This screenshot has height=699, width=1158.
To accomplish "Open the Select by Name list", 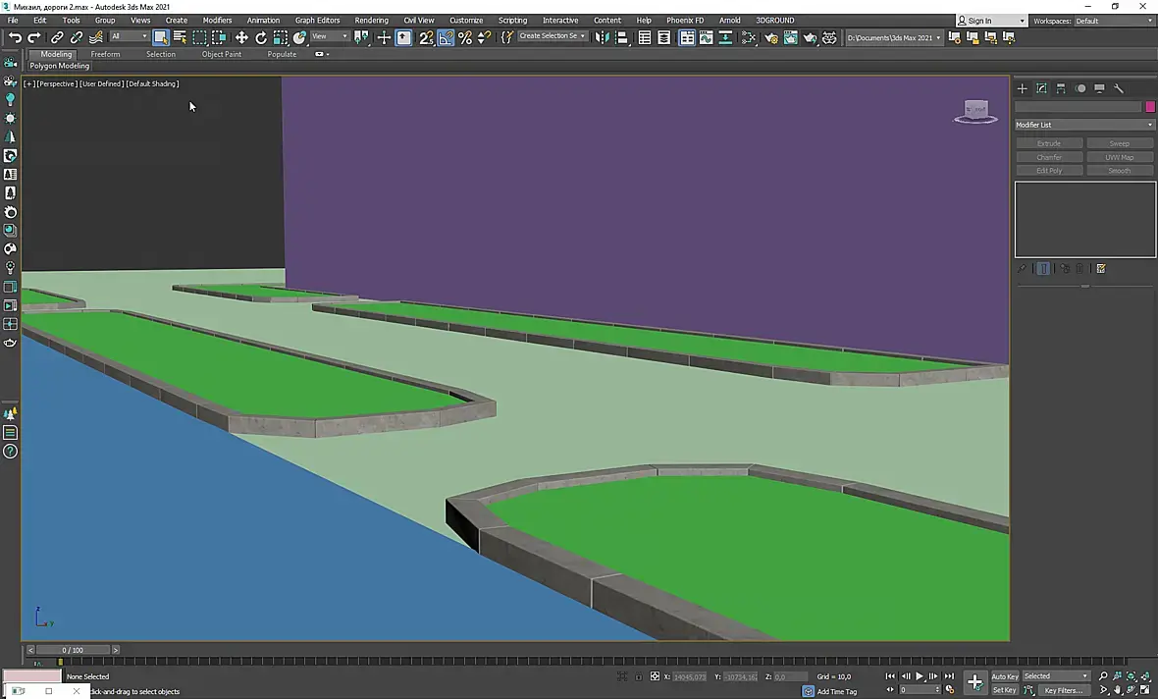I will 180,37.
